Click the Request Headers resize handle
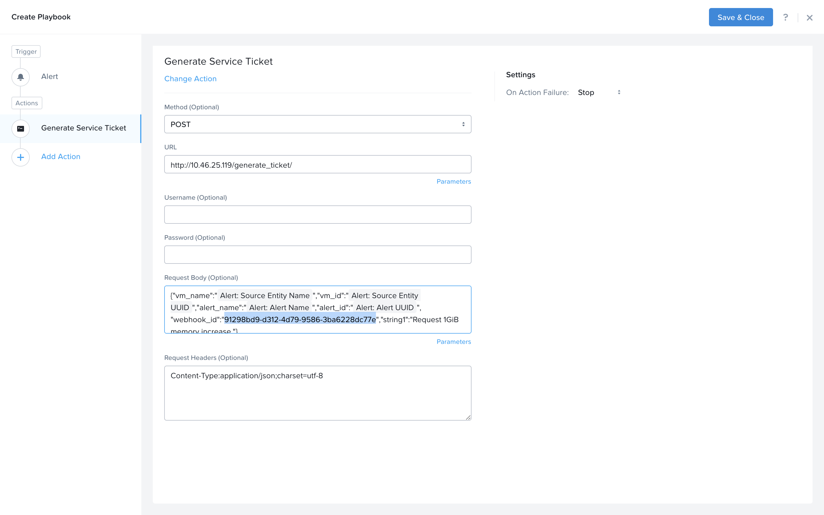 [x=468, y=417]
